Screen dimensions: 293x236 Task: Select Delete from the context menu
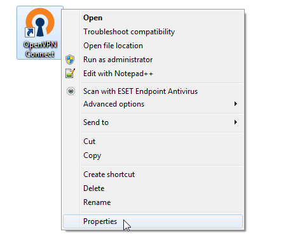[x=94, y=188]
